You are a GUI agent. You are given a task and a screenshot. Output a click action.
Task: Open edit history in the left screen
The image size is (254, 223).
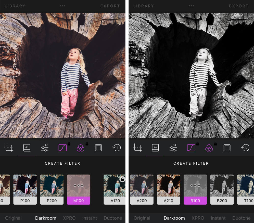click(117, 148)
